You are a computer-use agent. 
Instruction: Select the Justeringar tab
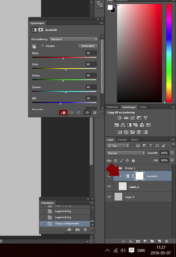(x=129, y=107)
